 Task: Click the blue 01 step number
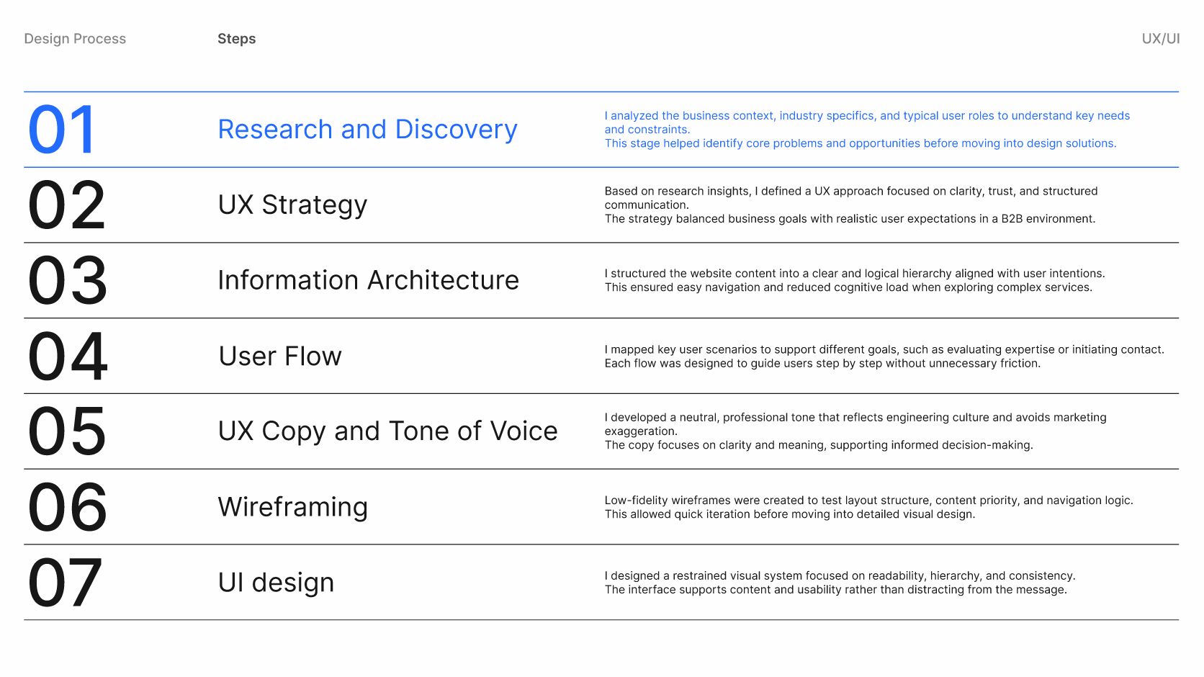click(x=62, y=130)
